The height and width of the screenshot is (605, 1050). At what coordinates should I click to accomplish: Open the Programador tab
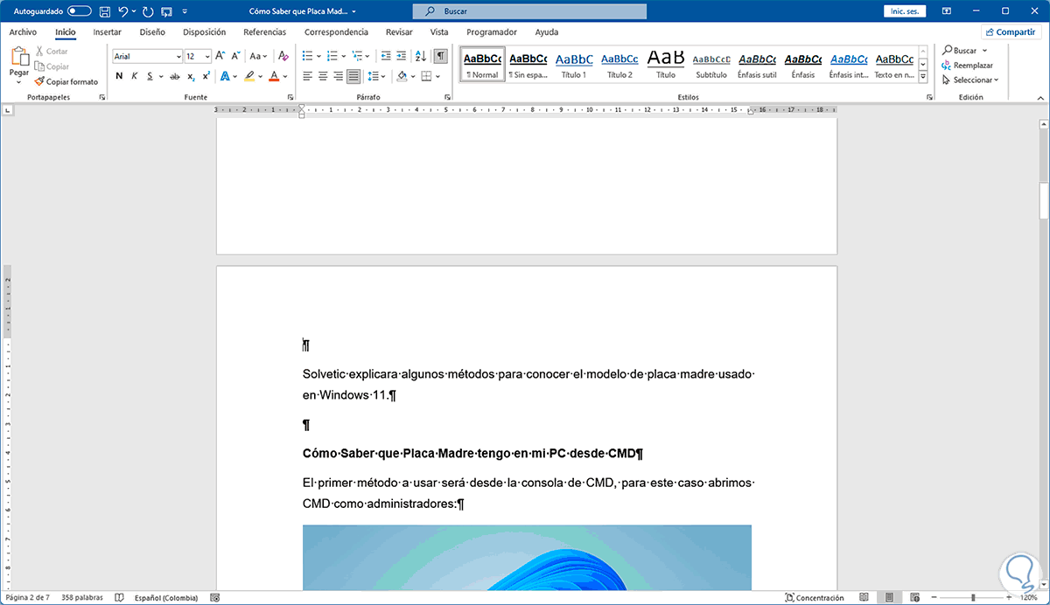click(x=492, y=32)
